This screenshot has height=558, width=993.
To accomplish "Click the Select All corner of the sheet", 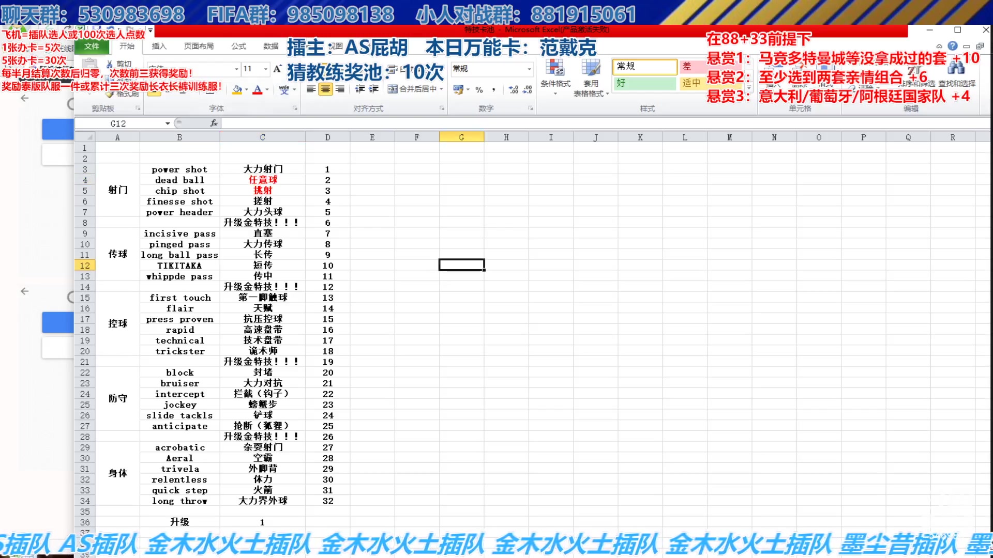I will pos(85,137).
